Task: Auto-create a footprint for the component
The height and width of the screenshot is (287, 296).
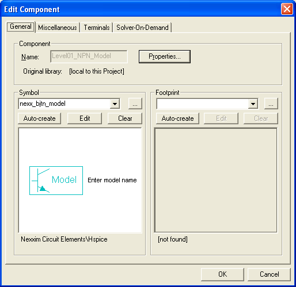Action: pyautogui.click(x=177, y=118)
